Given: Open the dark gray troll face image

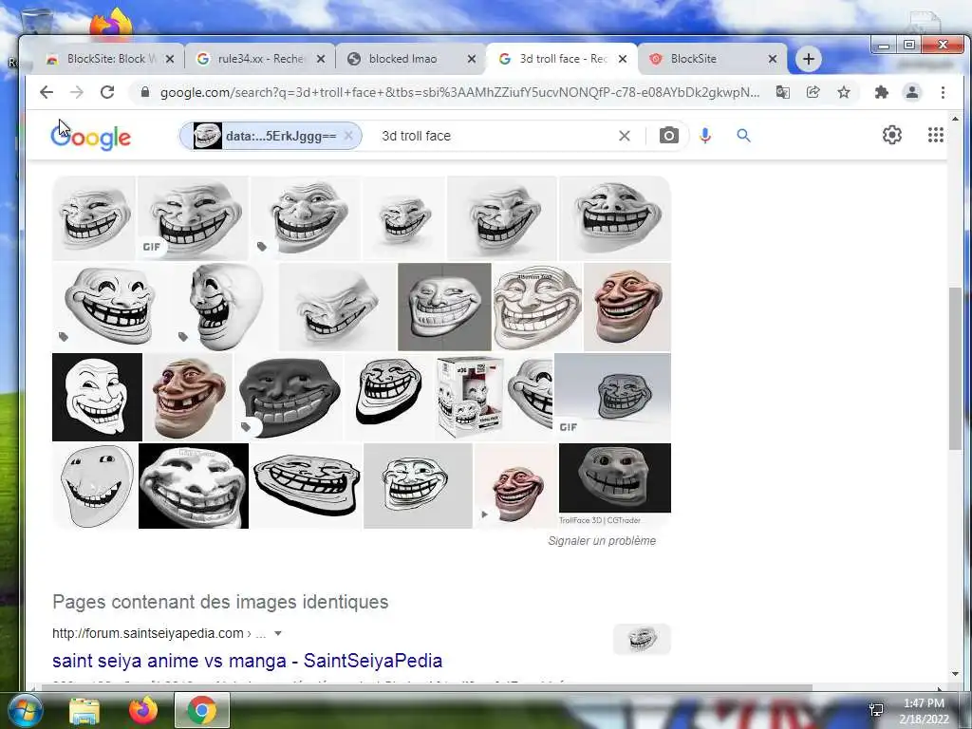Looking at the screenshot, I should 289,397.
